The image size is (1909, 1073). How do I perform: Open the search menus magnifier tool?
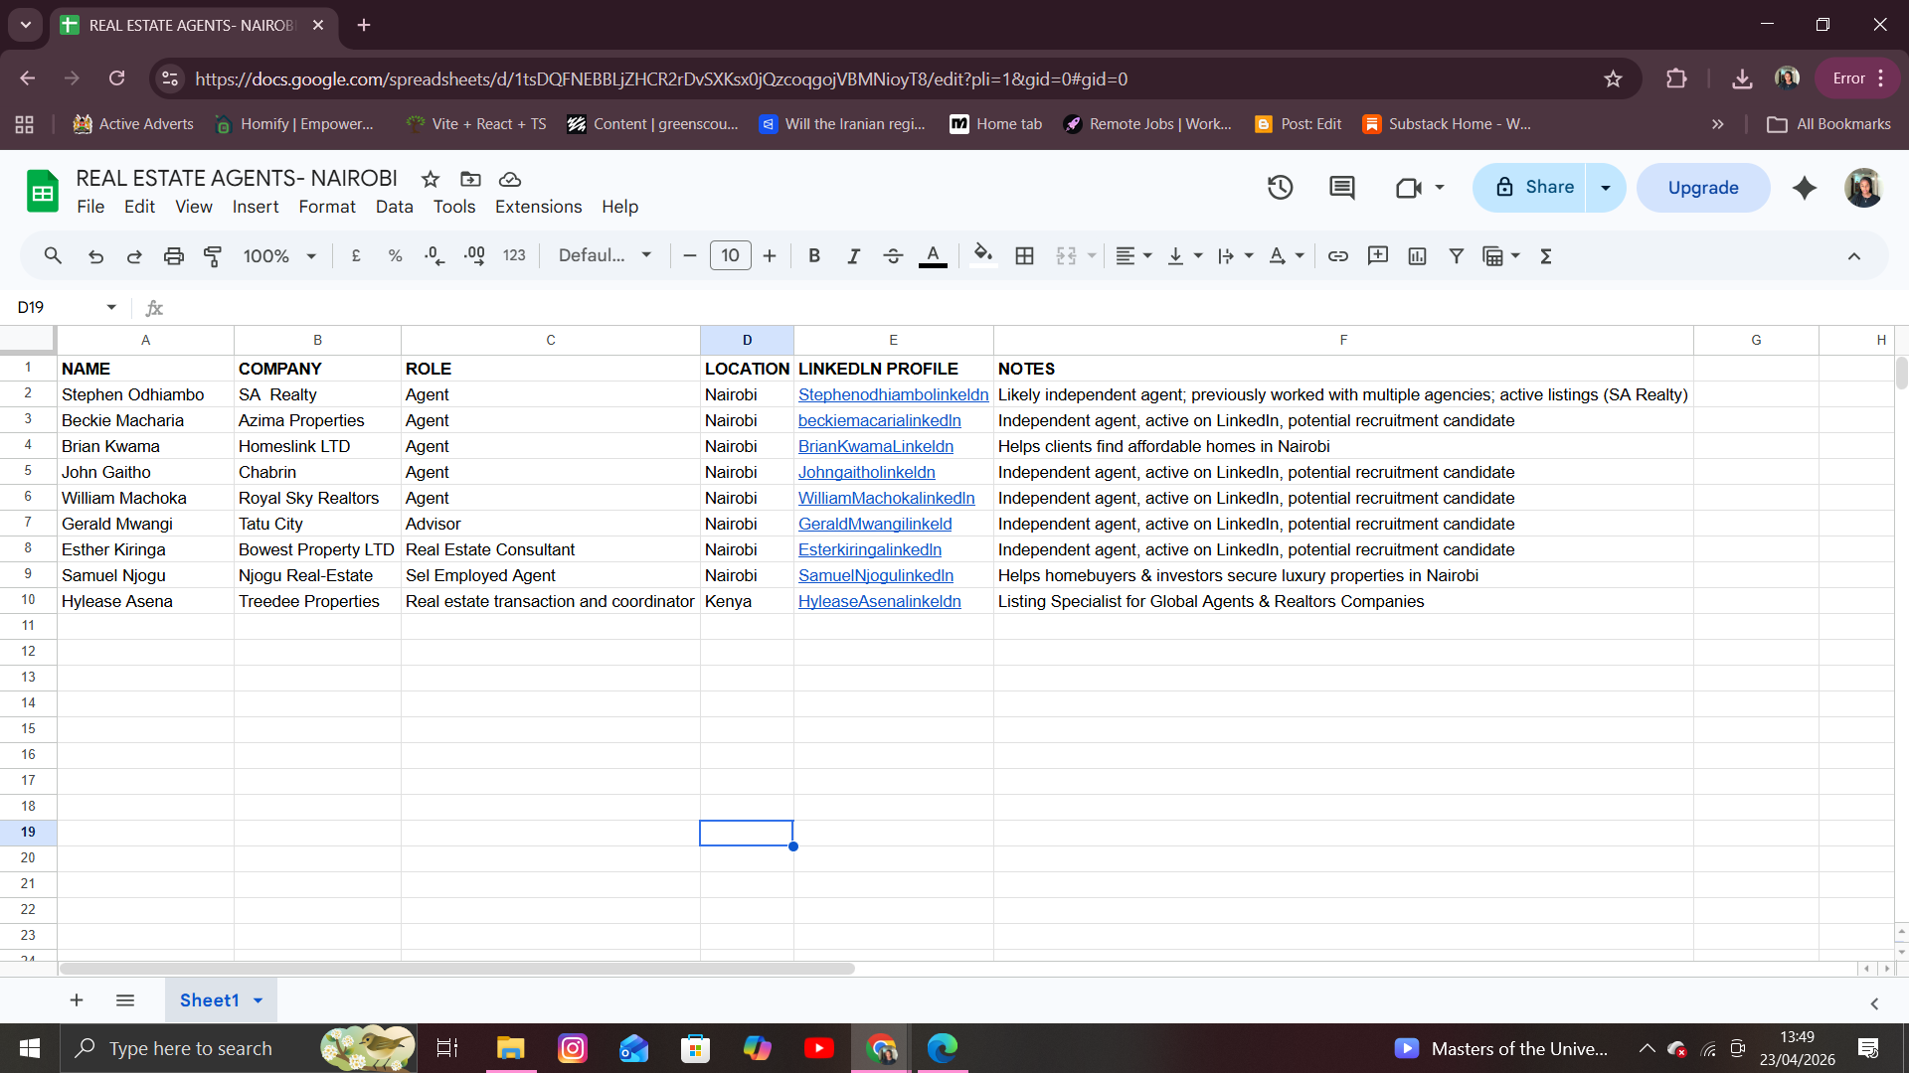click(53, 256)
